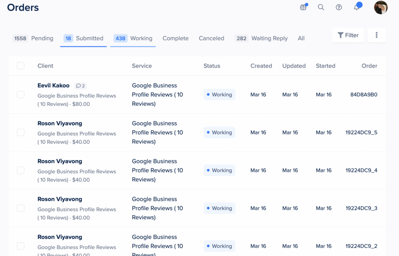The width and height of the screenshot is (399, 256).
Task: Click the comment count icon beside Eevil Kakoo
Action: pos(80,86)
